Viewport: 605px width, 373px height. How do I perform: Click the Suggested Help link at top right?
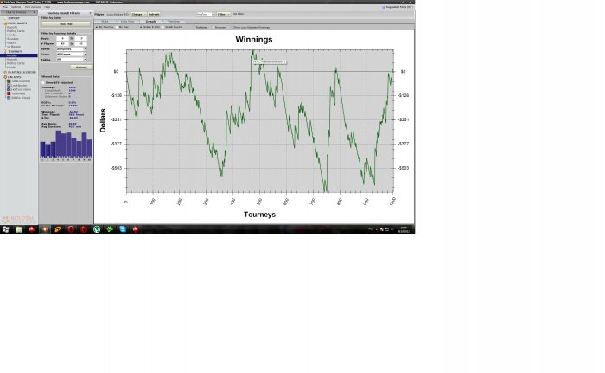[397, 7]
